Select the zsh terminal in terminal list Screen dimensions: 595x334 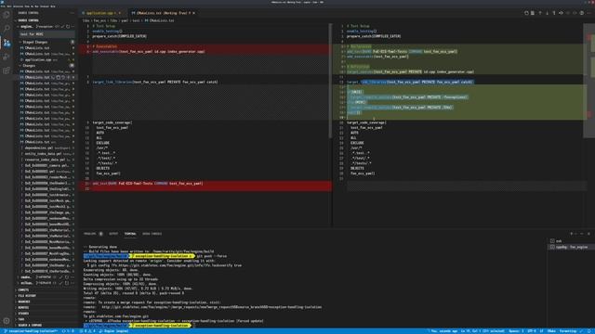(571, 241)
